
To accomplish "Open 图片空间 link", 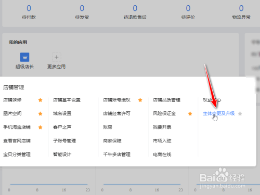I will (12, 113).
